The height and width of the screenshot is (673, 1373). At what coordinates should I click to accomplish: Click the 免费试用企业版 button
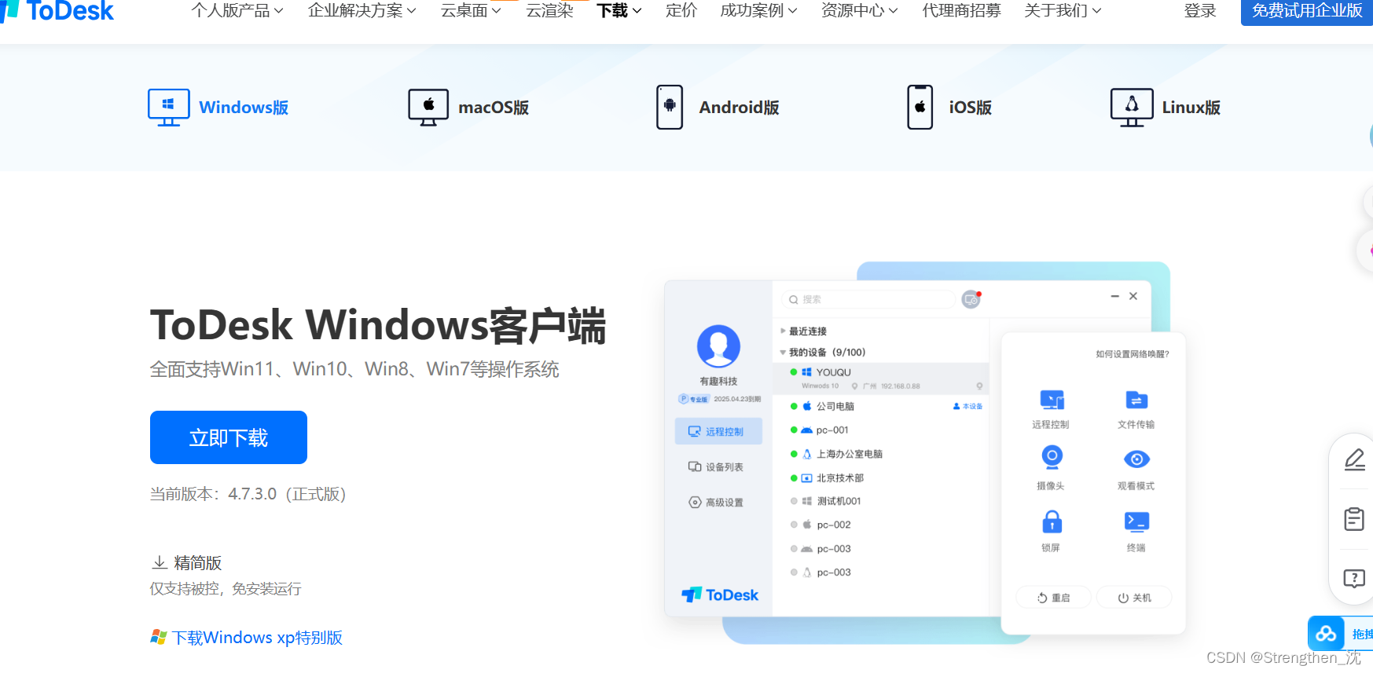[x=1307, y=11]
